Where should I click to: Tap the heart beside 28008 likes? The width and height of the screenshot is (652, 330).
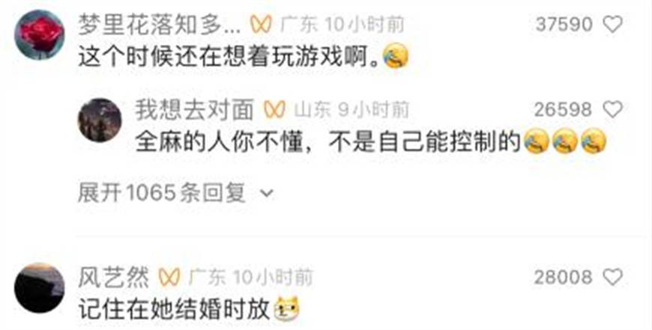[x=612, y=278]
